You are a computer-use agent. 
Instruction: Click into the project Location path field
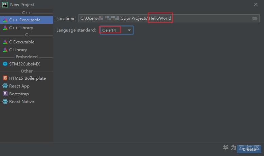[169, 18]
